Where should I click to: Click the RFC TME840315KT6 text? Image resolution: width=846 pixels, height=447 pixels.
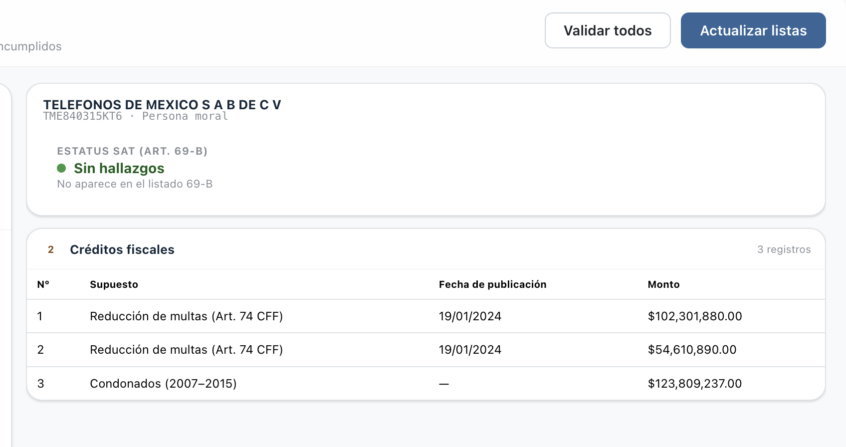click(82, 116)
